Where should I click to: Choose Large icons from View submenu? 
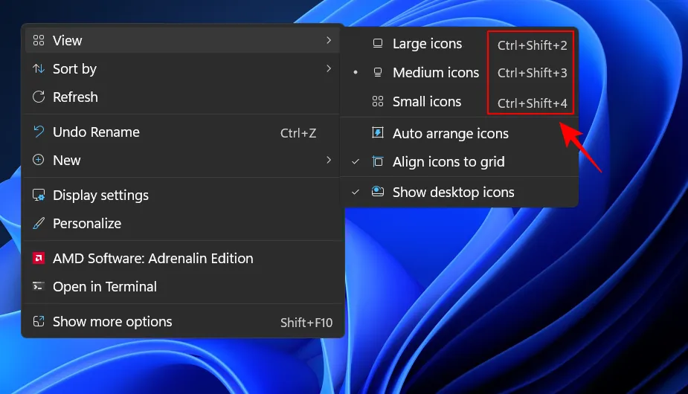(x=427, y=44)
